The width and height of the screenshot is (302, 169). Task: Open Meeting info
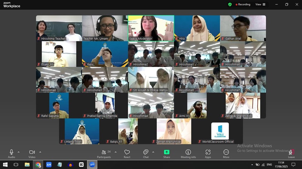188,154
